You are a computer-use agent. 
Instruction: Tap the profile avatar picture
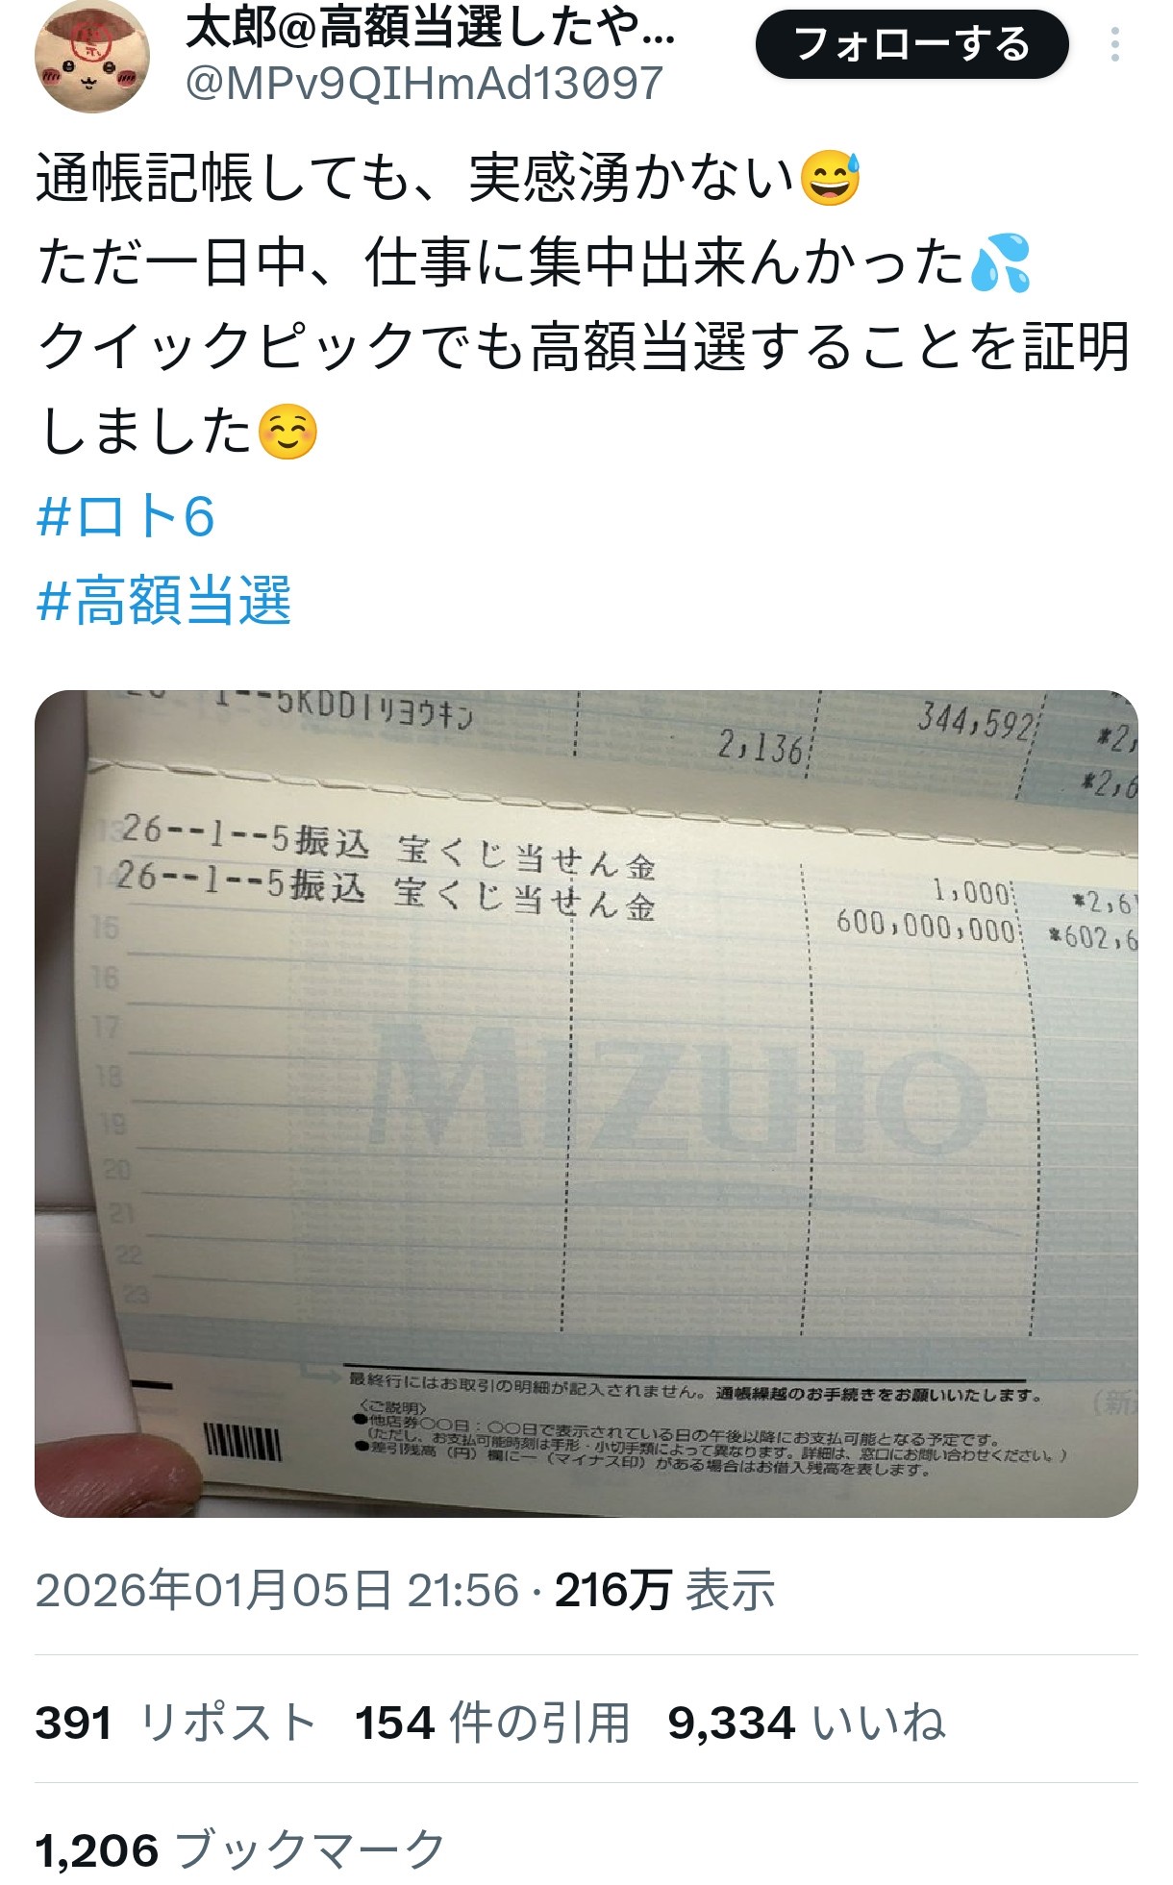click(92, 57)
